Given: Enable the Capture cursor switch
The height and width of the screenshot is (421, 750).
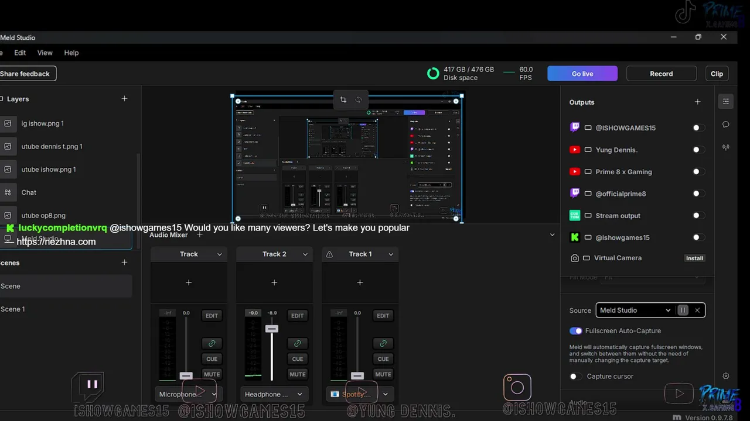Looking at the screenshot, I should click(x=576, y=377).
